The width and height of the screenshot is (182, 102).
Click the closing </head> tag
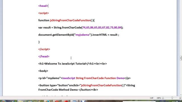click(x=44, y=56)
